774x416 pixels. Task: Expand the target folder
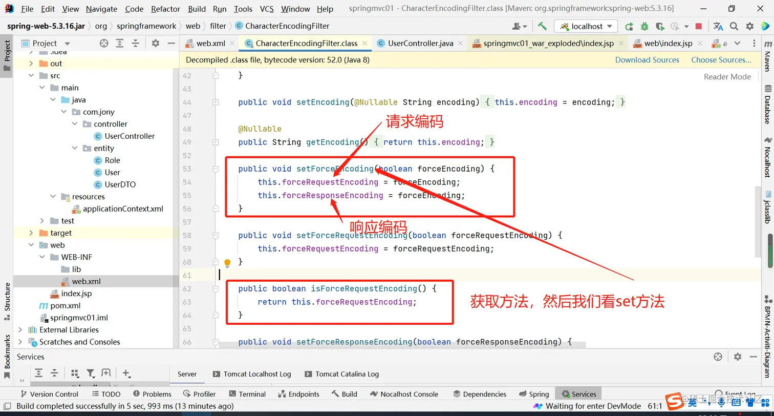[31, 233]
